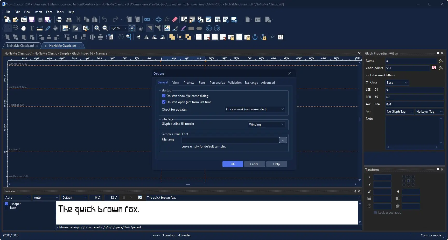Enable the kern feature checkbox
448x240 pixels.
coord(7,208)
